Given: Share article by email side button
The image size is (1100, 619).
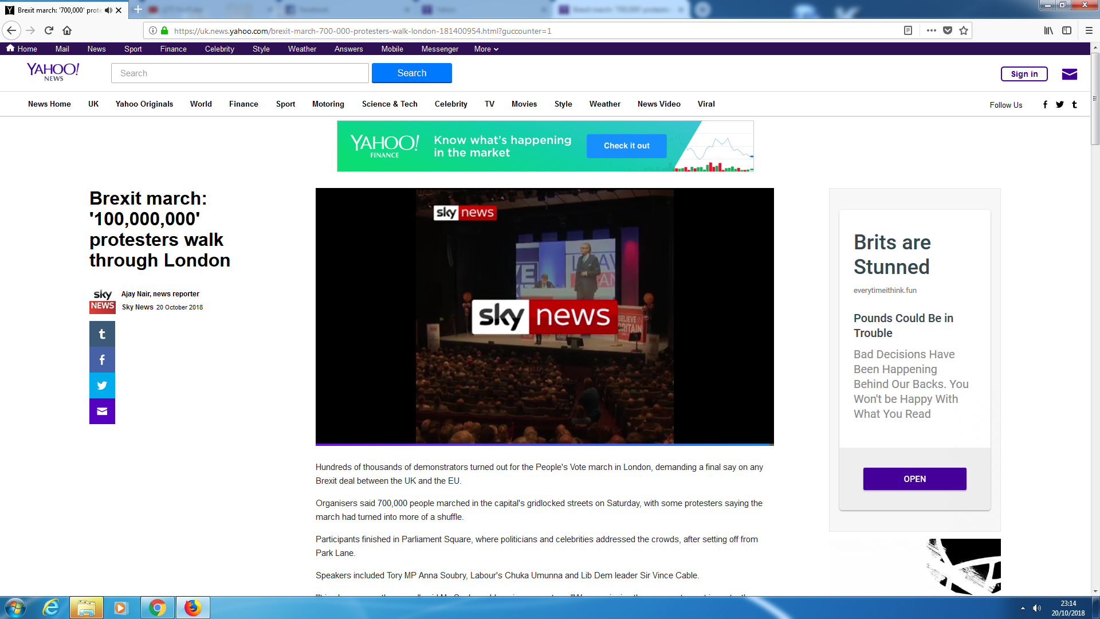Looking at the screenshot, I should (x=102, y=412).
